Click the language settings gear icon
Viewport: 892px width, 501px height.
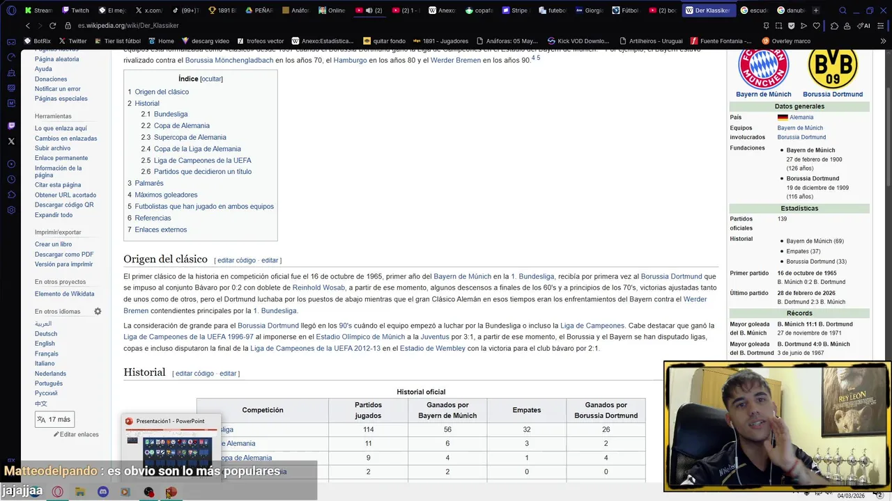(98, 312)
